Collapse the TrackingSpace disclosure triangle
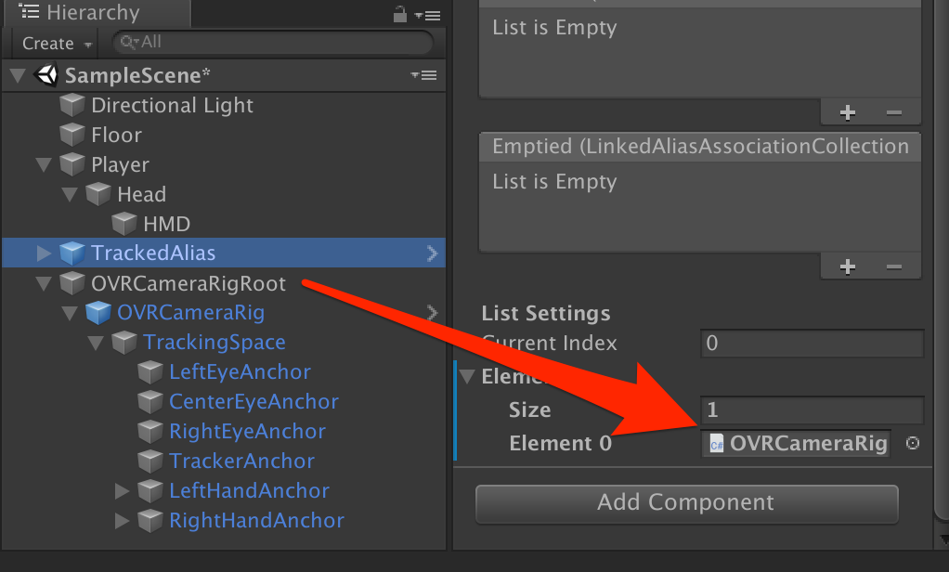The image size is (949, 572). 96,342
